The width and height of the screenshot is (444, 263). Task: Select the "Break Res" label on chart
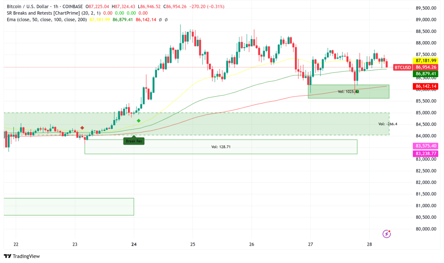[x=134, y=141]
